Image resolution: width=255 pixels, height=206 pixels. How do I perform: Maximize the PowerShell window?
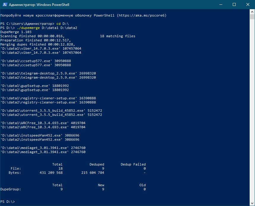(x=234, y=4)
